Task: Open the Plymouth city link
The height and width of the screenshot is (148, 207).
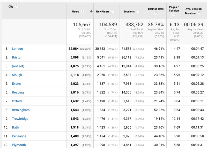Action: point(19,145)
